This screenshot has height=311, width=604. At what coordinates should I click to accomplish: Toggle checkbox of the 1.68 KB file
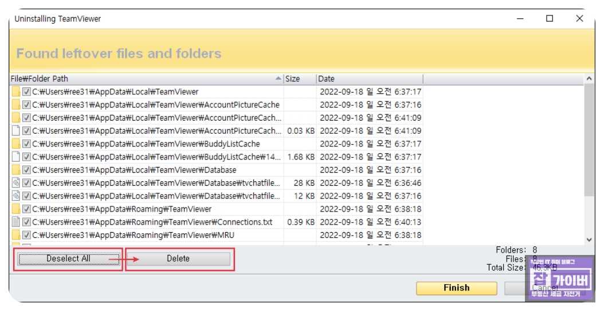pyautogui.click(x=26, y=157)
